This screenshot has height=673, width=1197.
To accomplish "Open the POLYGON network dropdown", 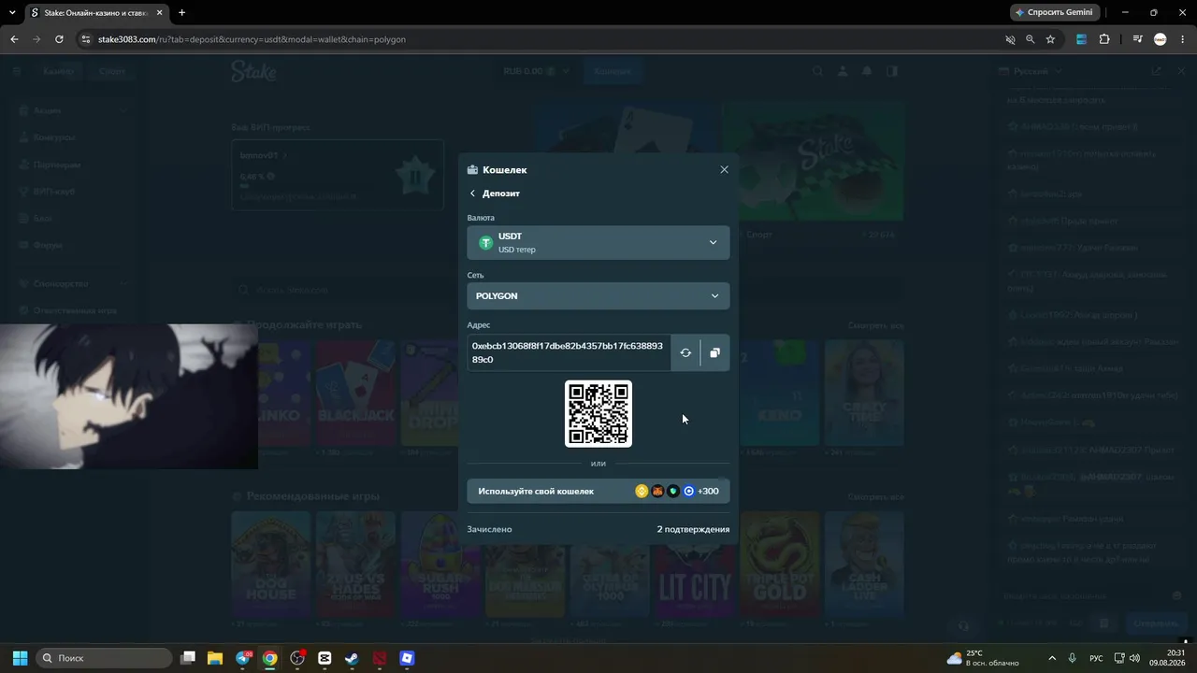I will click(598, 296).
